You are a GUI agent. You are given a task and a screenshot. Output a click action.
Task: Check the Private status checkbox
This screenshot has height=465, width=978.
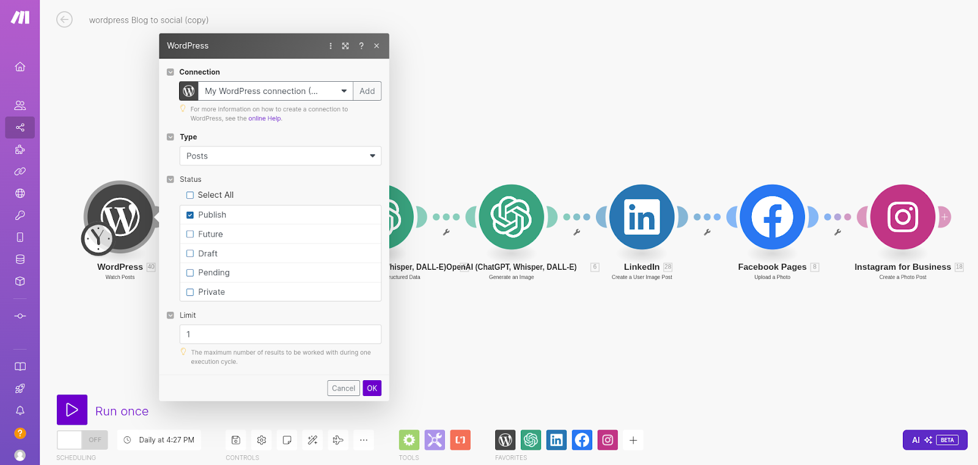pyautogui.click(x=190, y=292)
